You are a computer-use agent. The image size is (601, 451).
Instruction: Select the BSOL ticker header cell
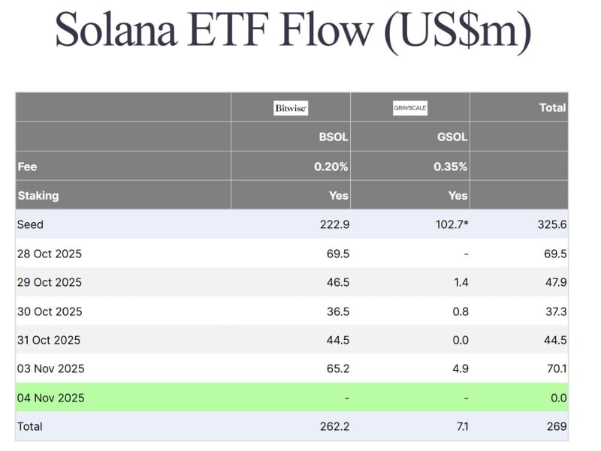pos(334,137)
